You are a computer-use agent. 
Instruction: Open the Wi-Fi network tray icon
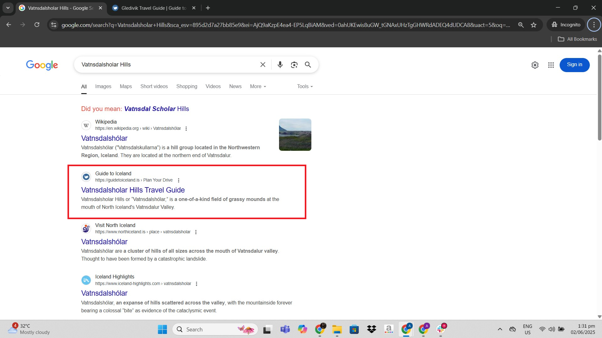pyautogui.click(x=542, y=329)
